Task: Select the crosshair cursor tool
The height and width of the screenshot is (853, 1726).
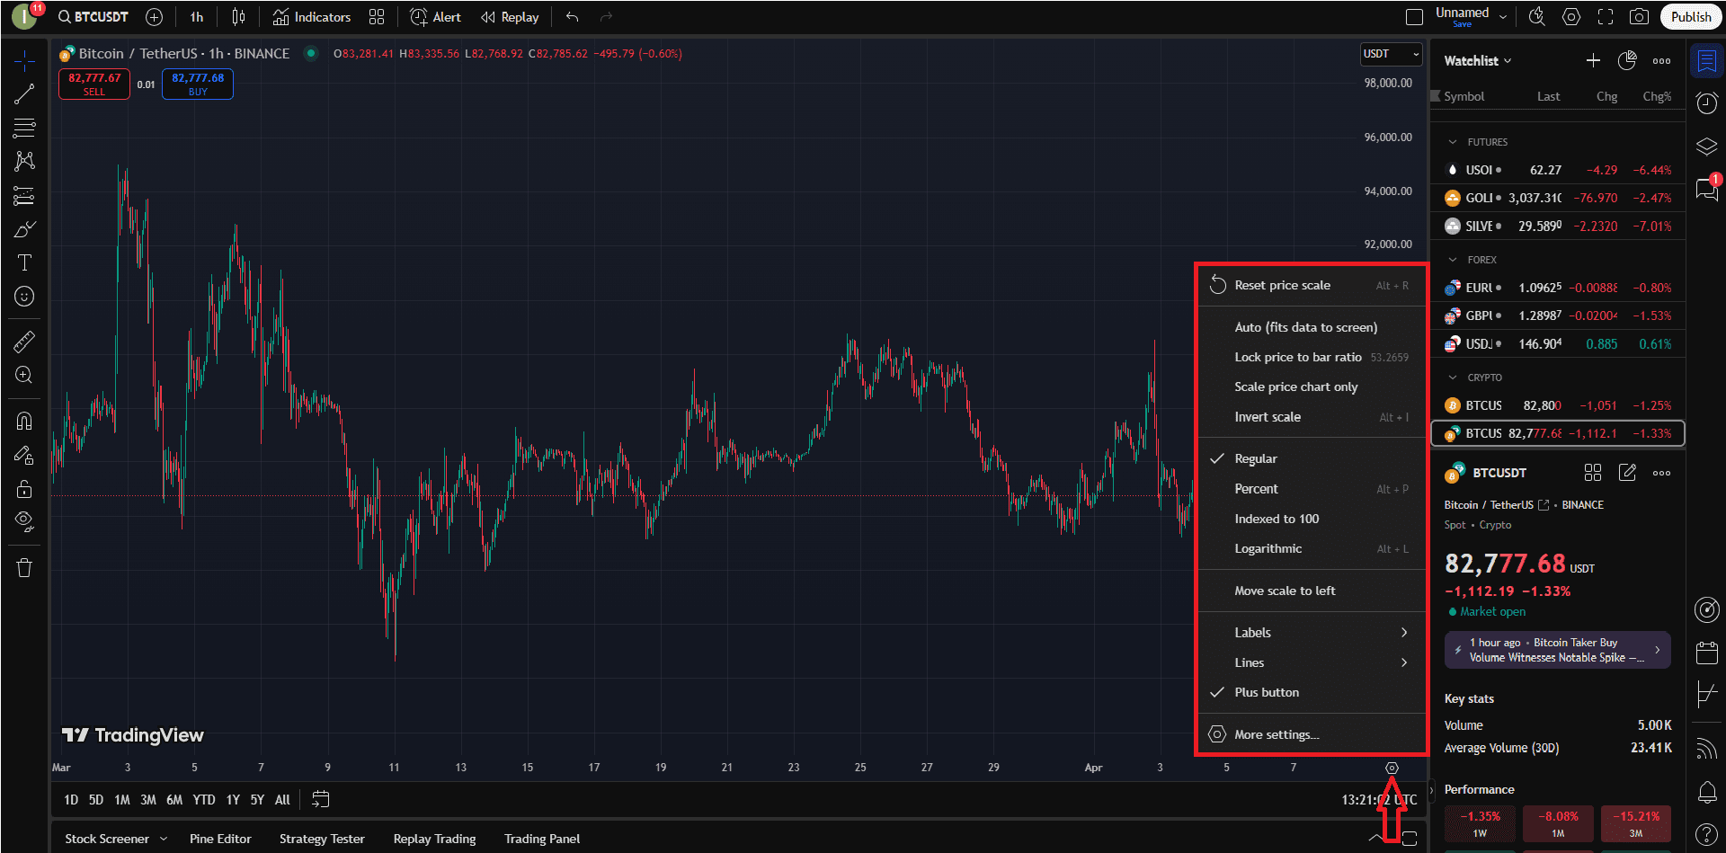Action: point(24,60)
